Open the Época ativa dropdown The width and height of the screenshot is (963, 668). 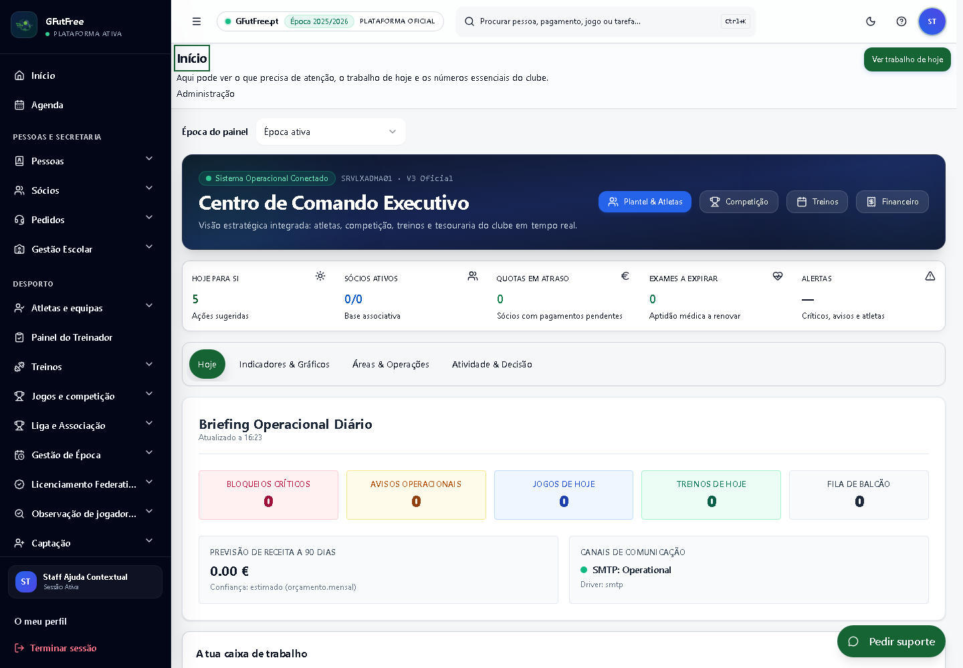(330, 132)
